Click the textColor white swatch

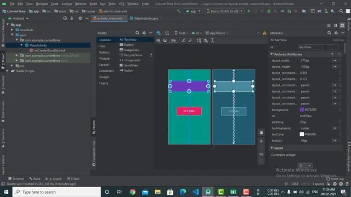click(x=302, y=134)
